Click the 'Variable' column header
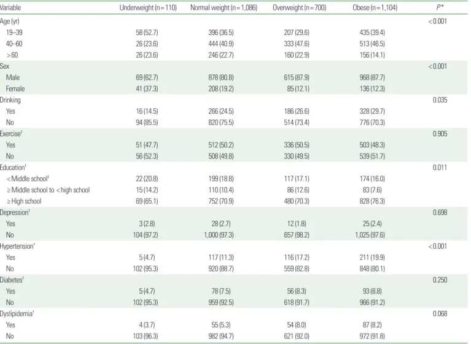471x344 pixels. (10, 8)
